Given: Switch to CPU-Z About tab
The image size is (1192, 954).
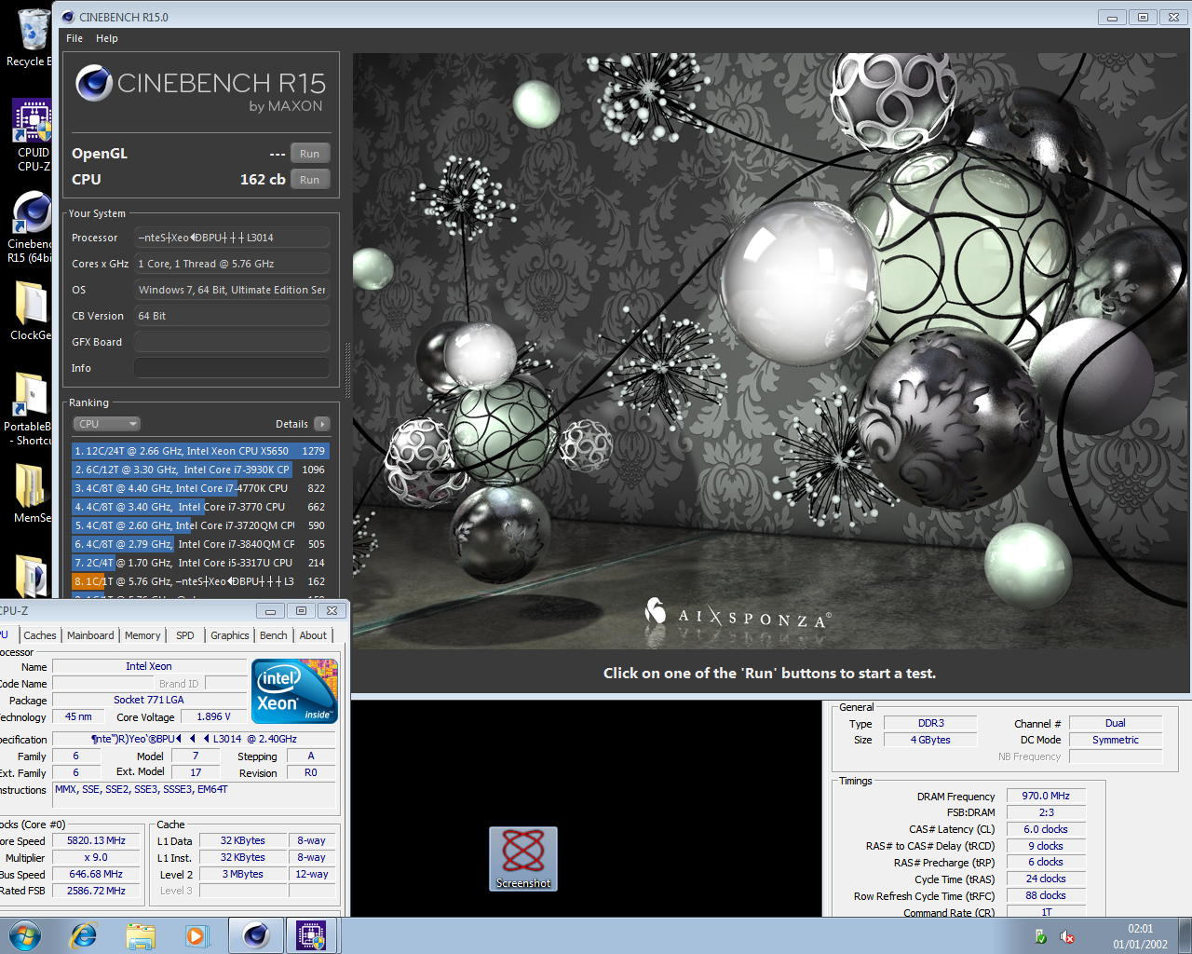Looking at the screenshot, I should (313, 635).
